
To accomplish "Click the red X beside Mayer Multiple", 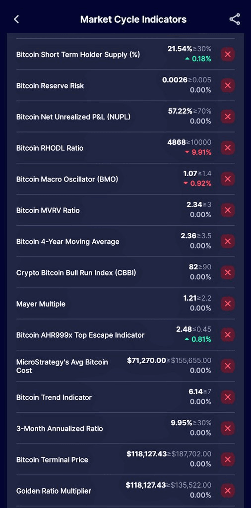I will point(228,304).
